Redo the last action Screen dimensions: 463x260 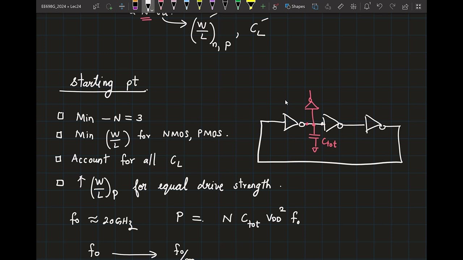tap(392, 6)
